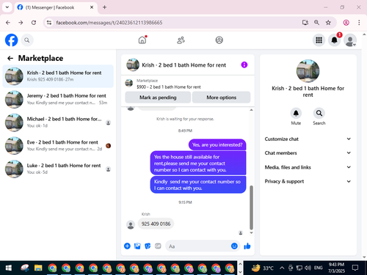Expand Media, files and links section
Screen dimensions: 367x275
[x=308, y=167]
